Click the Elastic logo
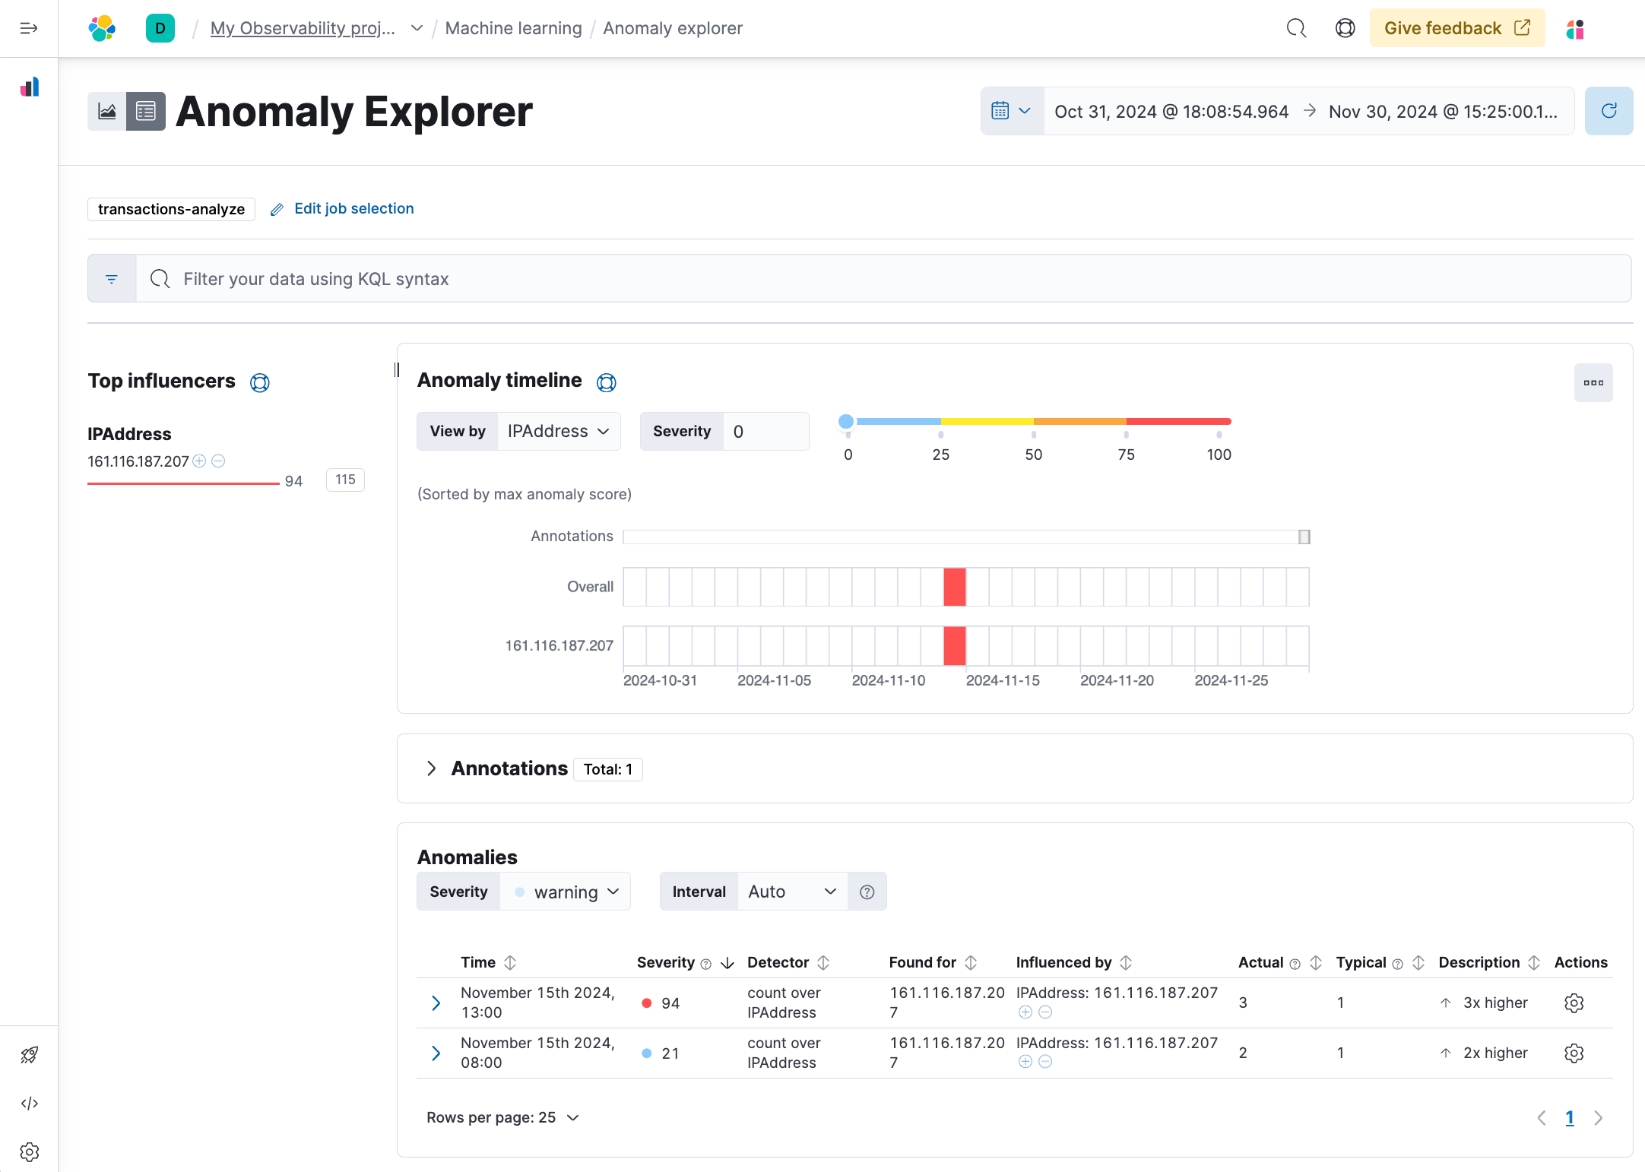Viewport: 1645px width, 1172px height. (x=102, y=28)
